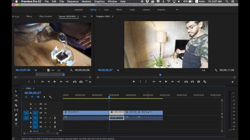Open C0051 timeline panel menu
Screen dimensions: 250x140
pyautogui.click(x=34, y=88)
